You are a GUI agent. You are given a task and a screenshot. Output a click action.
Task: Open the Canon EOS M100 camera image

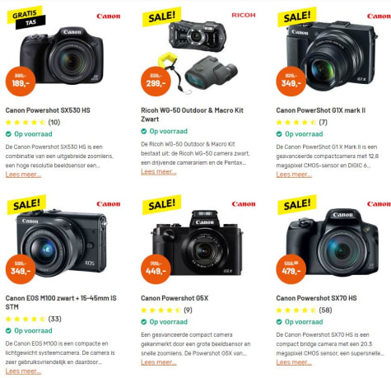coord(62,243)
